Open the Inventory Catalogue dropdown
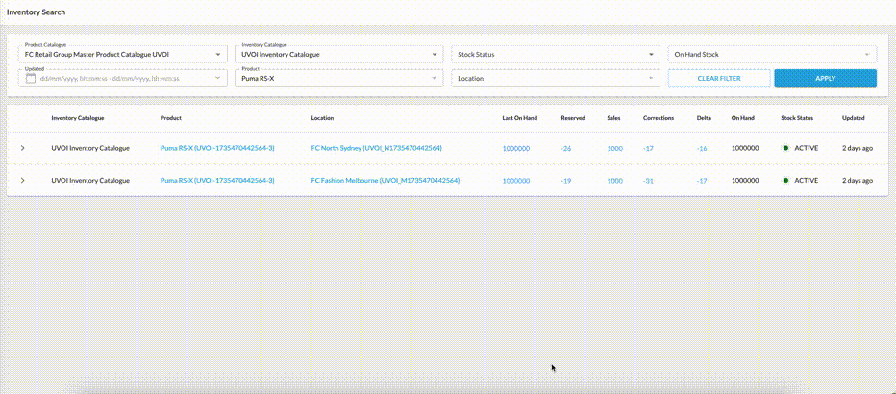 click(x=338, y=55)
